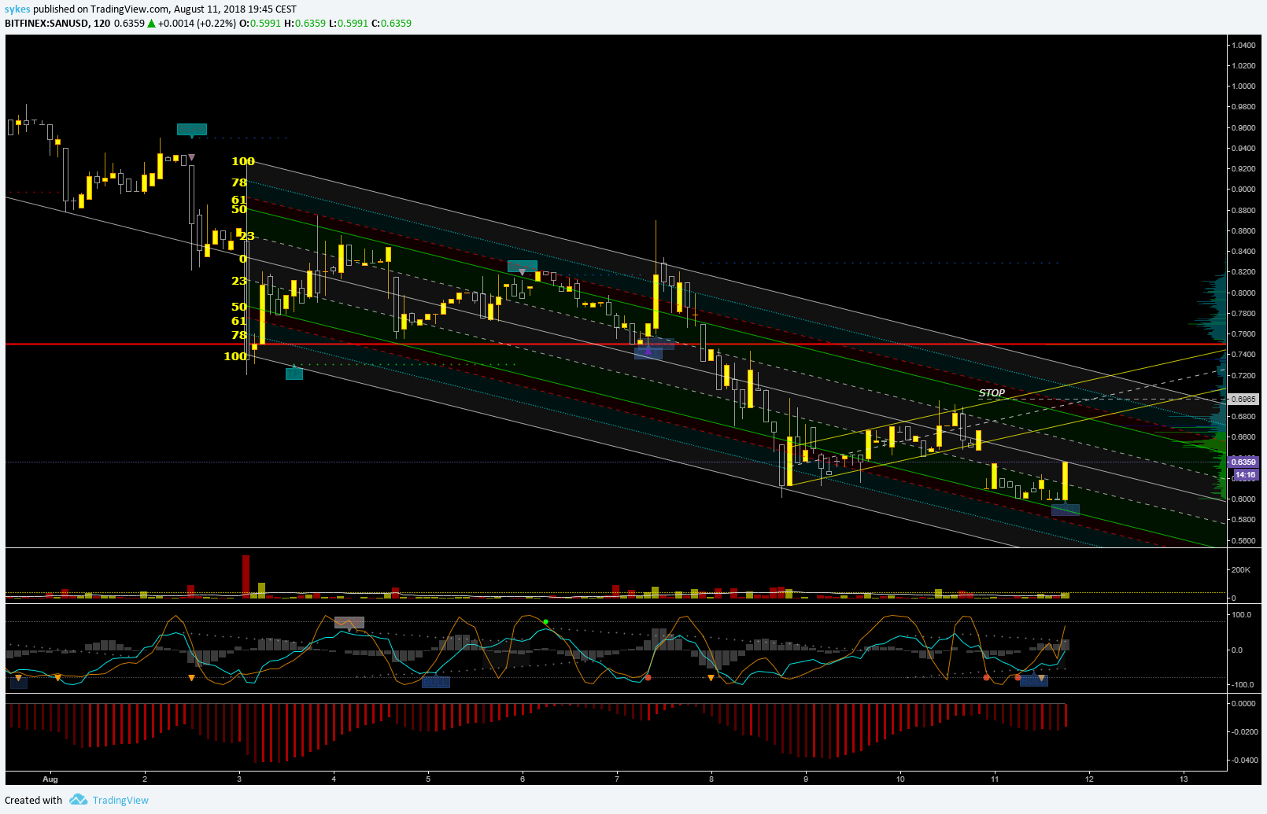
Task: Click the orange triangle on oscillator near Aug 2
Action: 191,678
